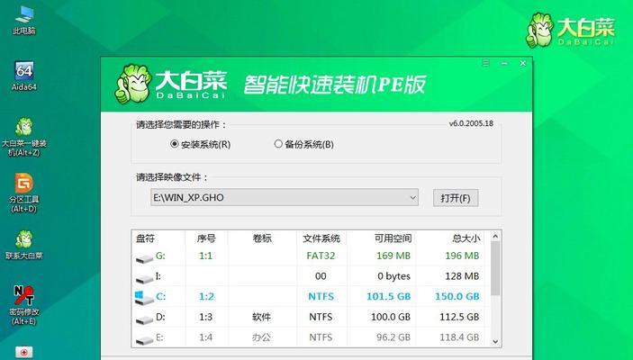The width and height of the screenshot is (633, 360).
Task: Click the 软件 volume label cell
Action: (261, 317)
